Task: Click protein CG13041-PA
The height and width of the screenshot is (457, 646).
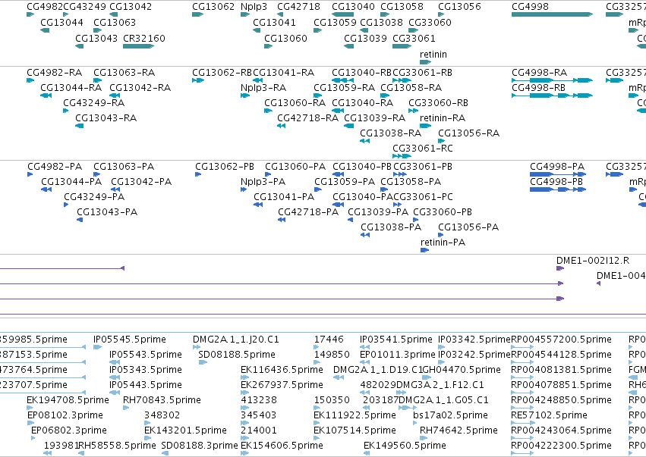Action: pos(284,197)
